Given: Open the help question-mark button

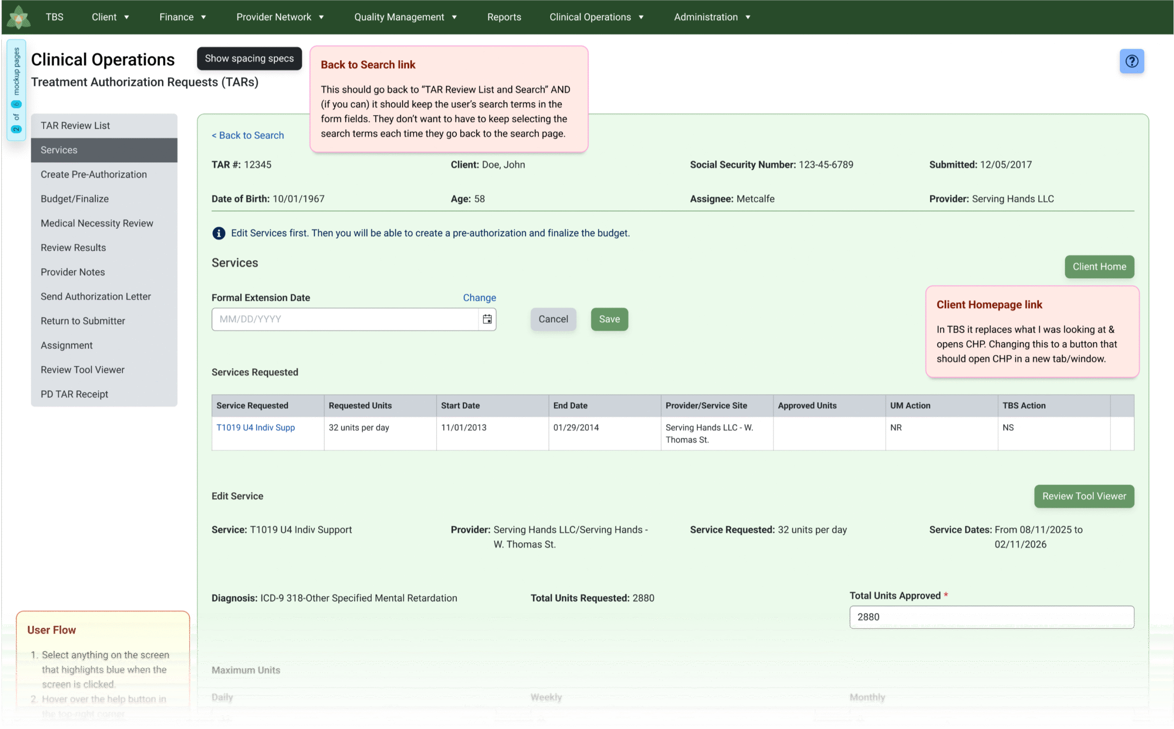Looking at the screenshot, I should (x=1131, y=61).
